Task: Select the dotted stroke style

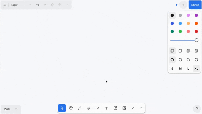Action: click(188, 60)
